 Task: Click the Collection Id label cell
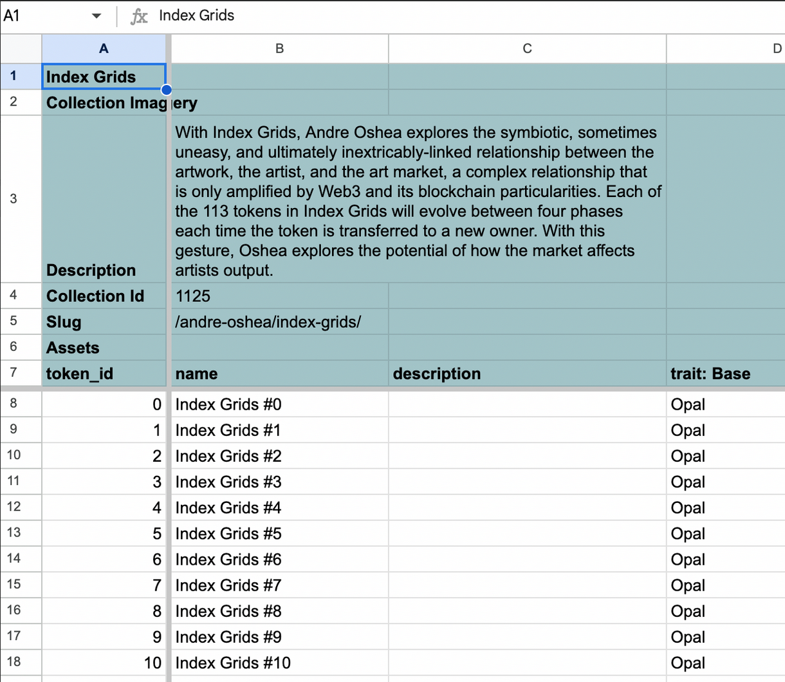tap(104, 296)
